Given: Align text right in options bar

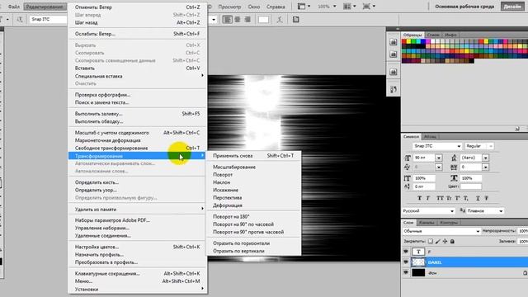Looking at the screenshot, I should click(247, 20).
